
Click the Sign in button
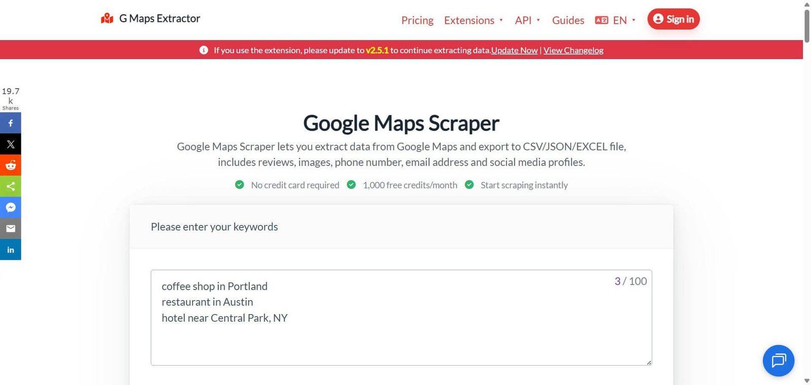[x=674, y=19]
